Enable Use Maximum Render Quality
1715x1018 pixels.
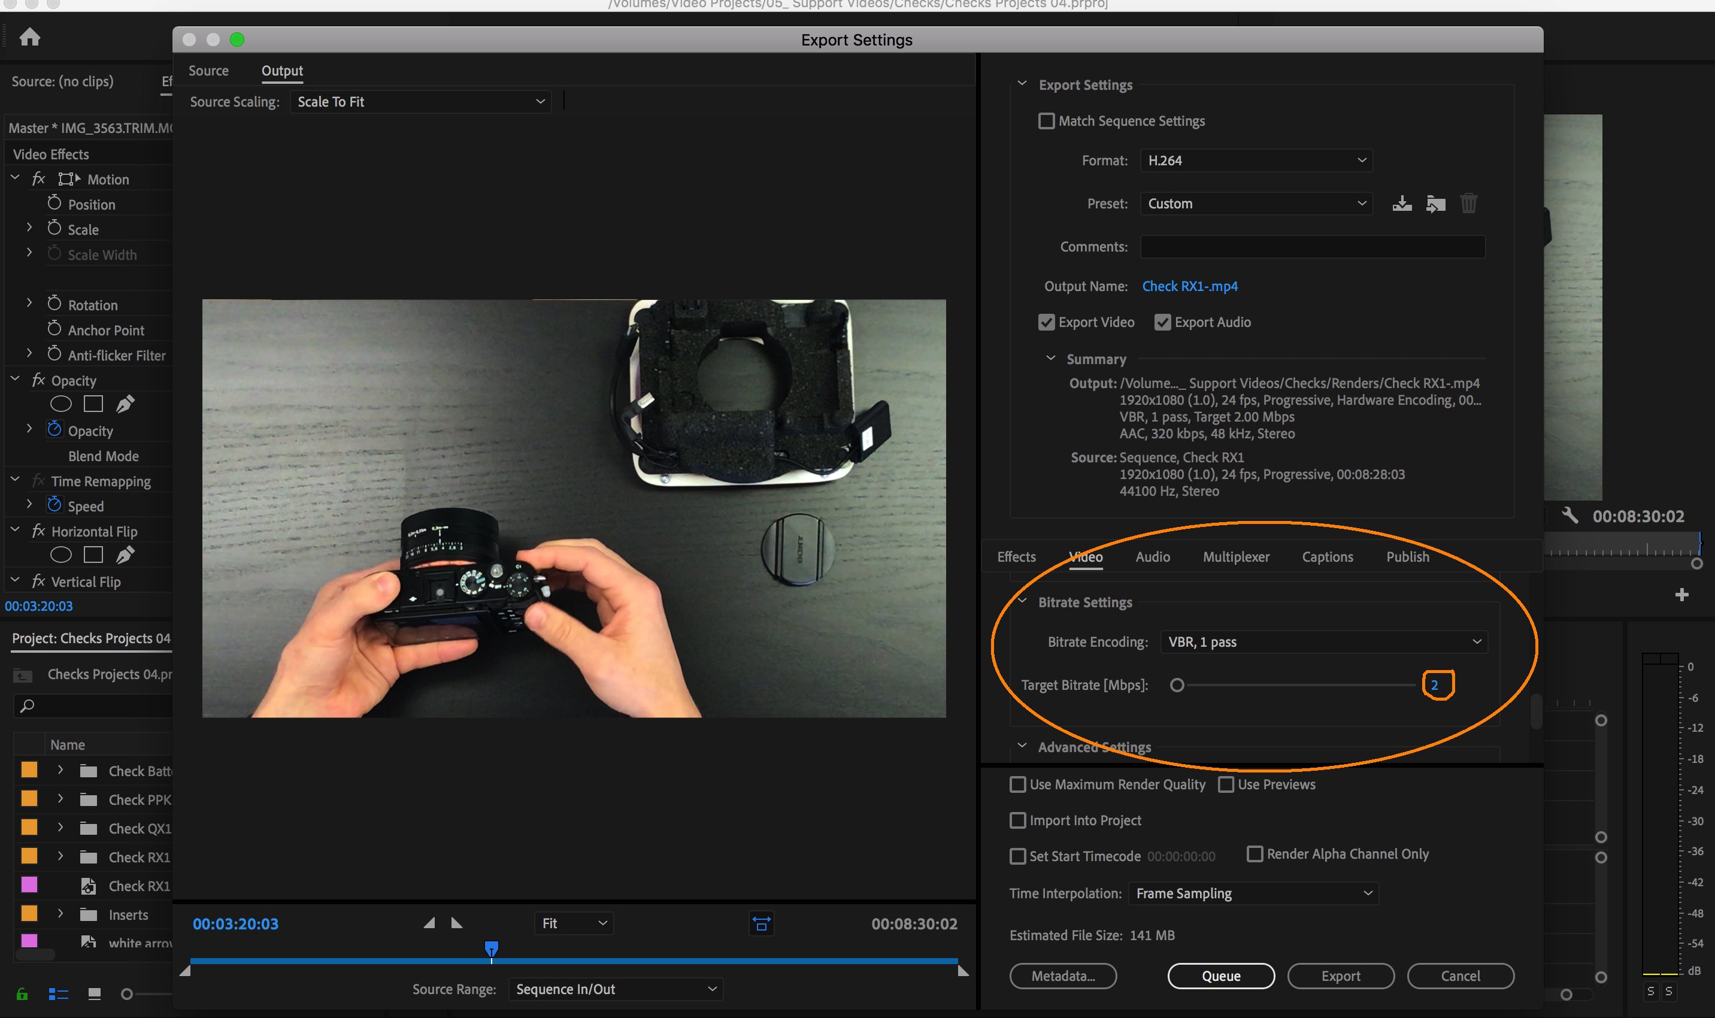tap(1017, 784)
